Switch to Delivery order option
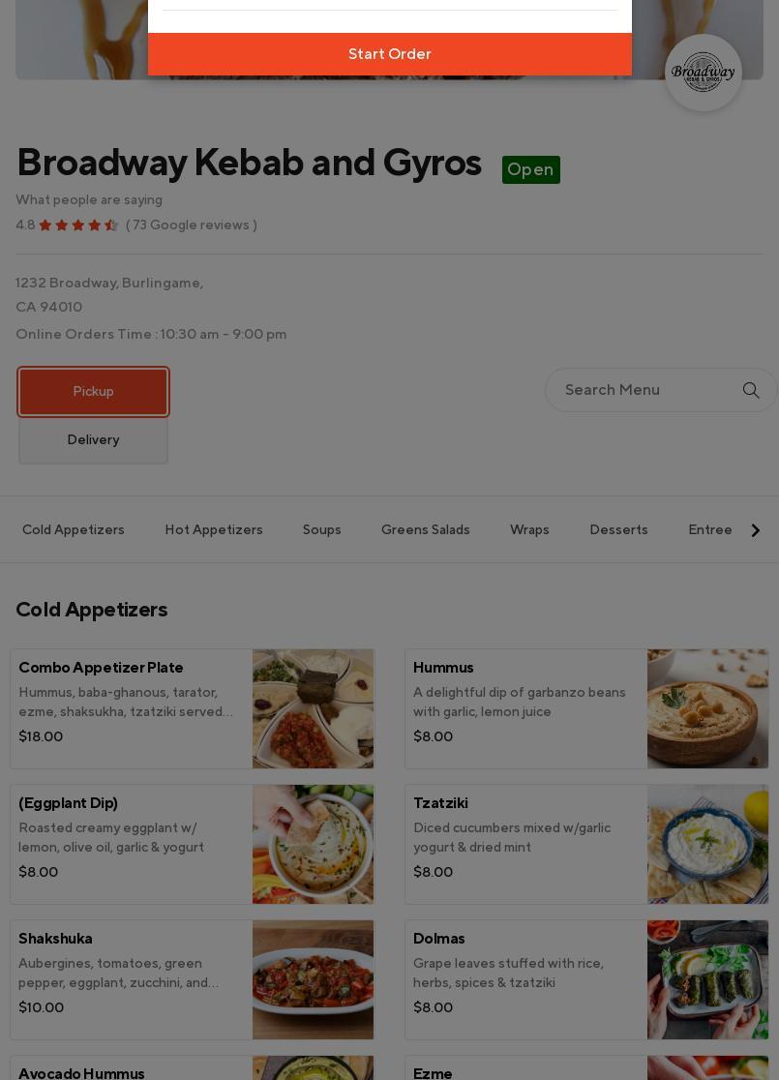 93,440
